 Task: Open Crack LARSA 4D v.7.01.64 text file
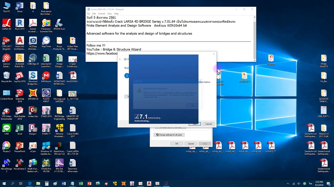tap(73, 148)
